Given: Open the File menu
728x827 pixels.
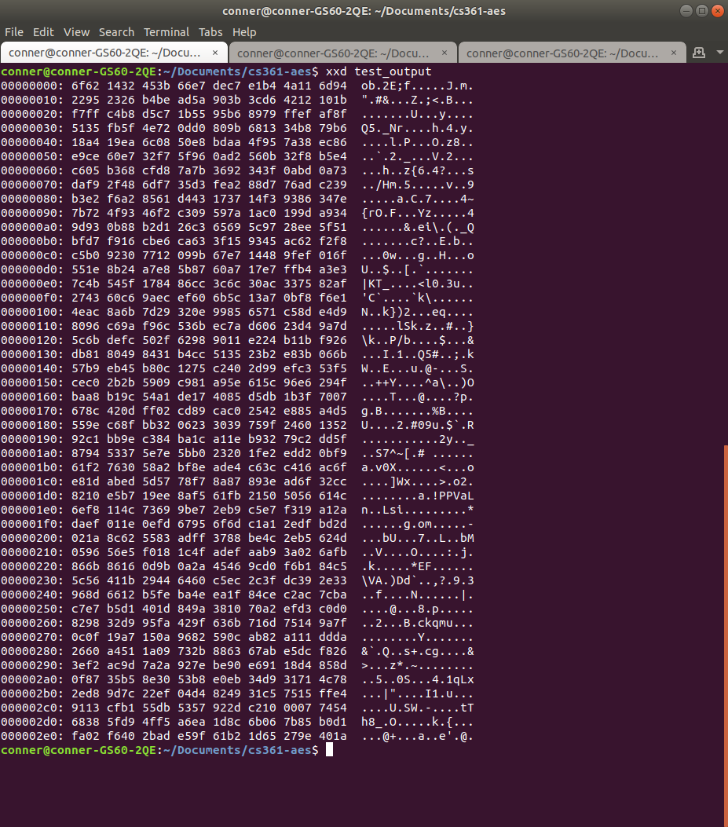Looking at the screenshot, I should click(13, 32).
